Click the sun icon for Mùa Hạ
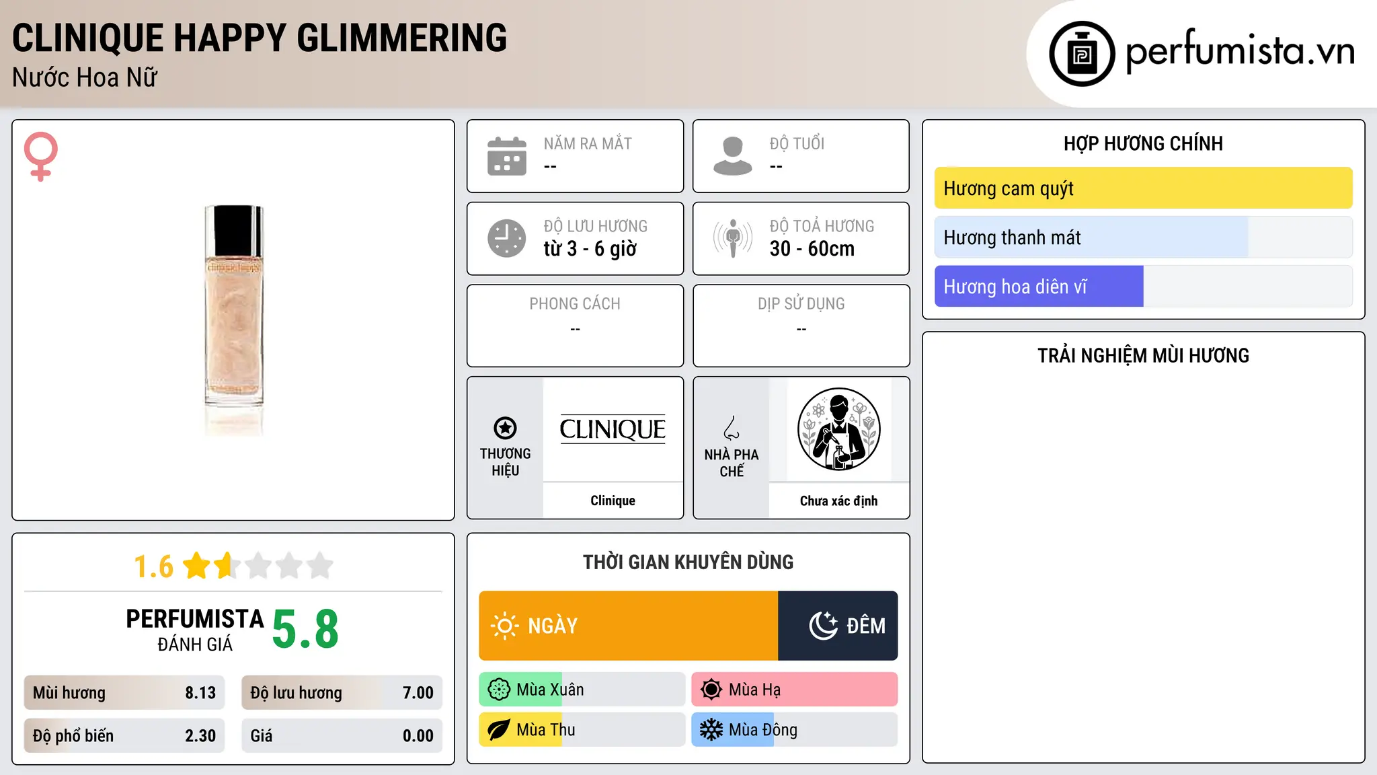 point(711,690)
